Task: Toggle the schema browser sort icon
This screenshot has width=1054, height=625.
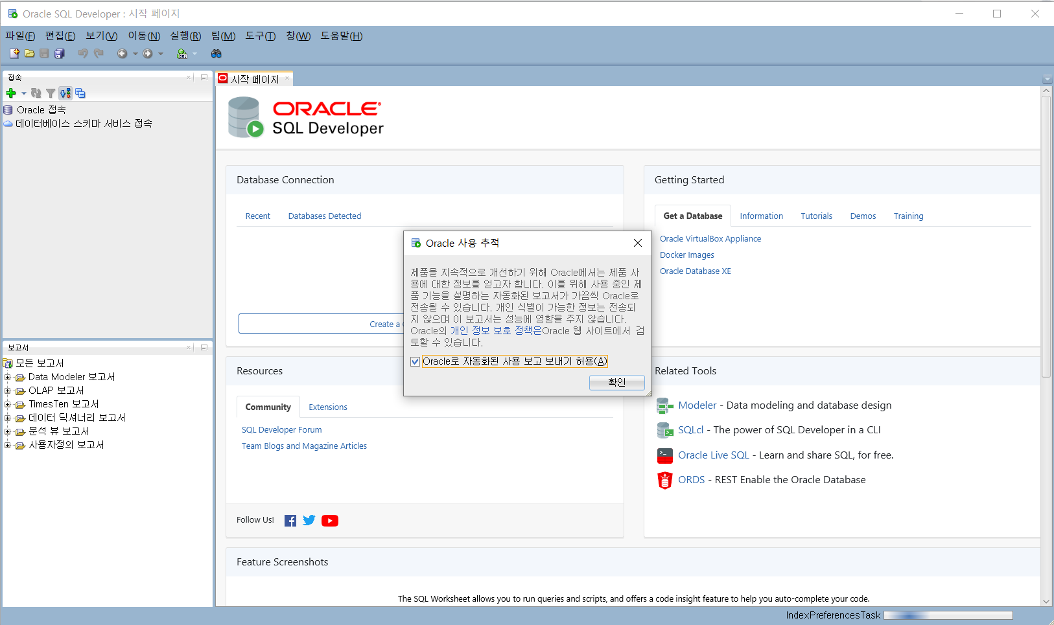Action: [x=65, y=93]
